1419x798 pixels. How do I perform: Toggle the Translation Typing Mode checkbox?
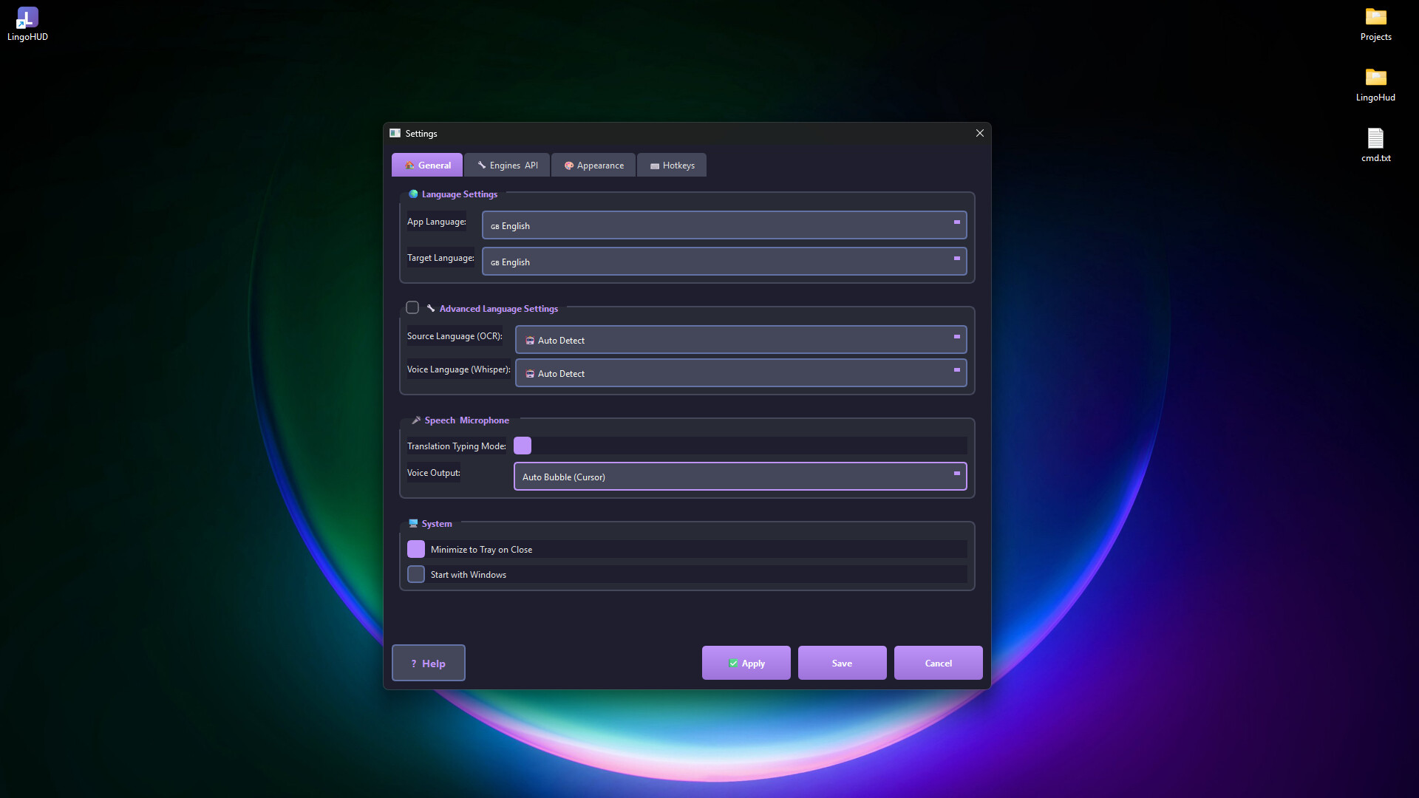click(523, 446)
